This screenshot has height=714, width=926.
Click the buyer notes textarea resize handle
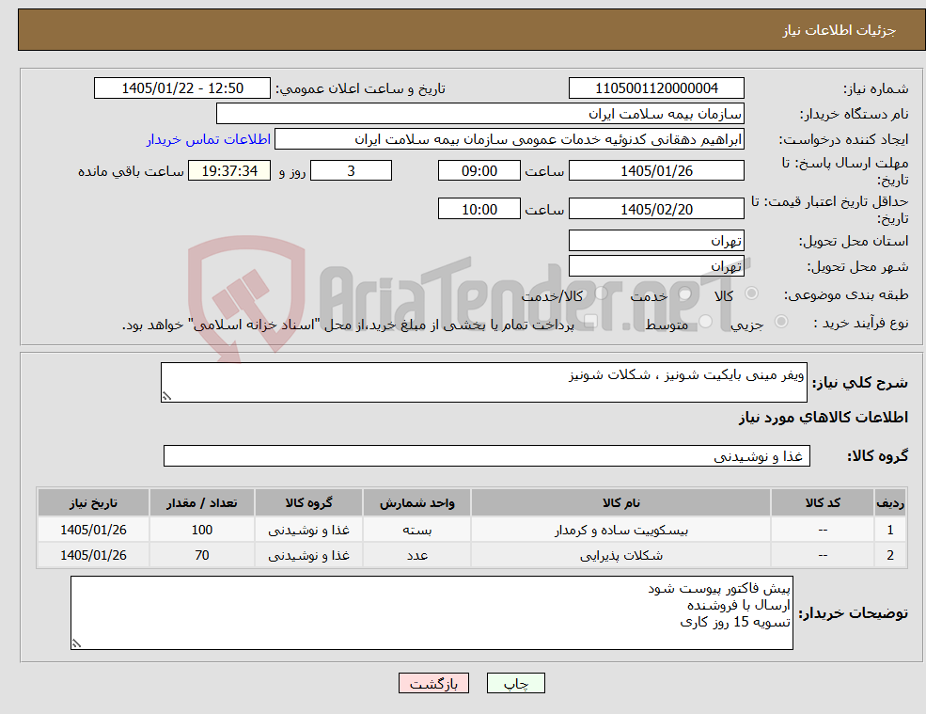coord(76,643)
